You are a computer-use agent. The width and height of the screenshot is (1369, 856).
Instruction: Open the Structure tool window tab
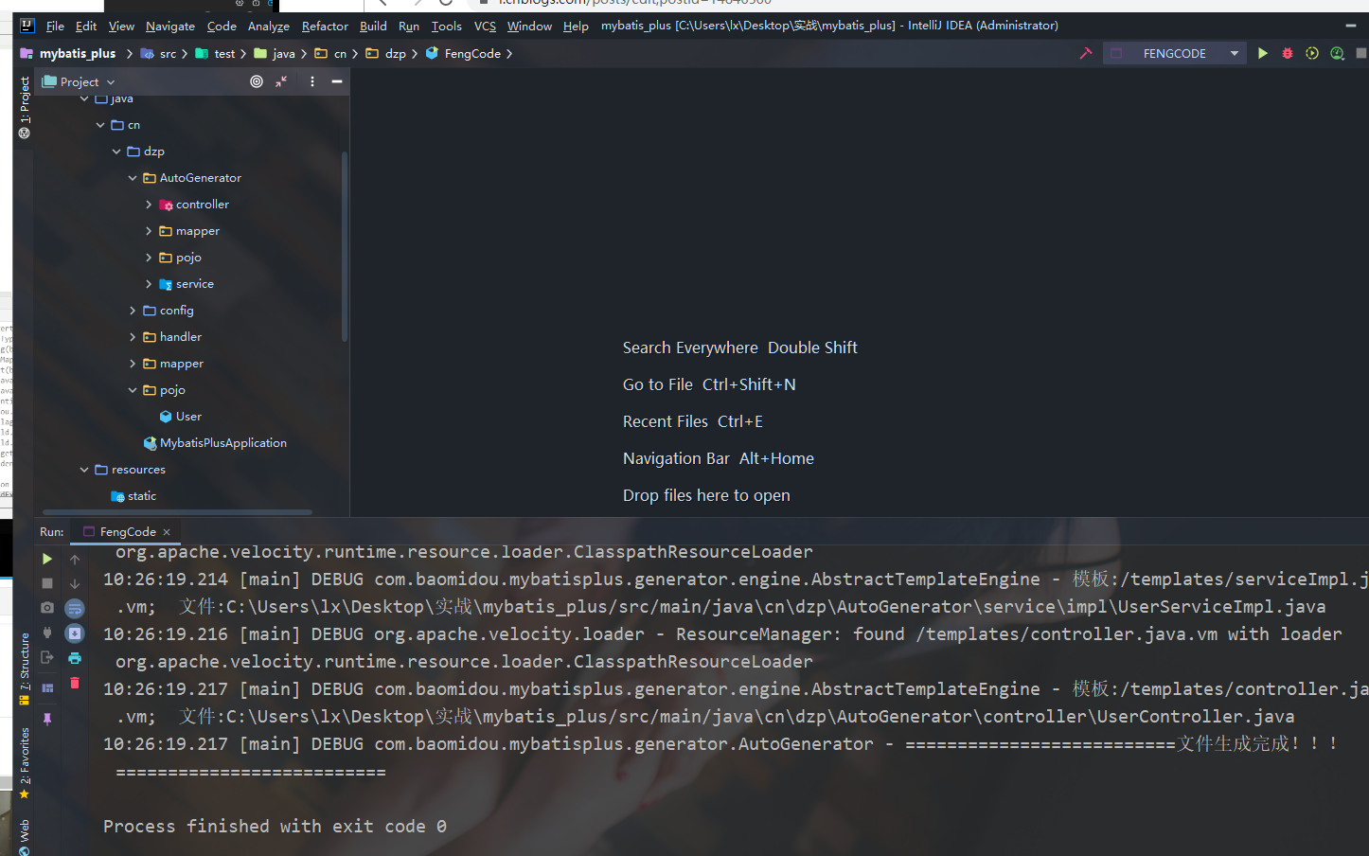click(x=25, y=669)
